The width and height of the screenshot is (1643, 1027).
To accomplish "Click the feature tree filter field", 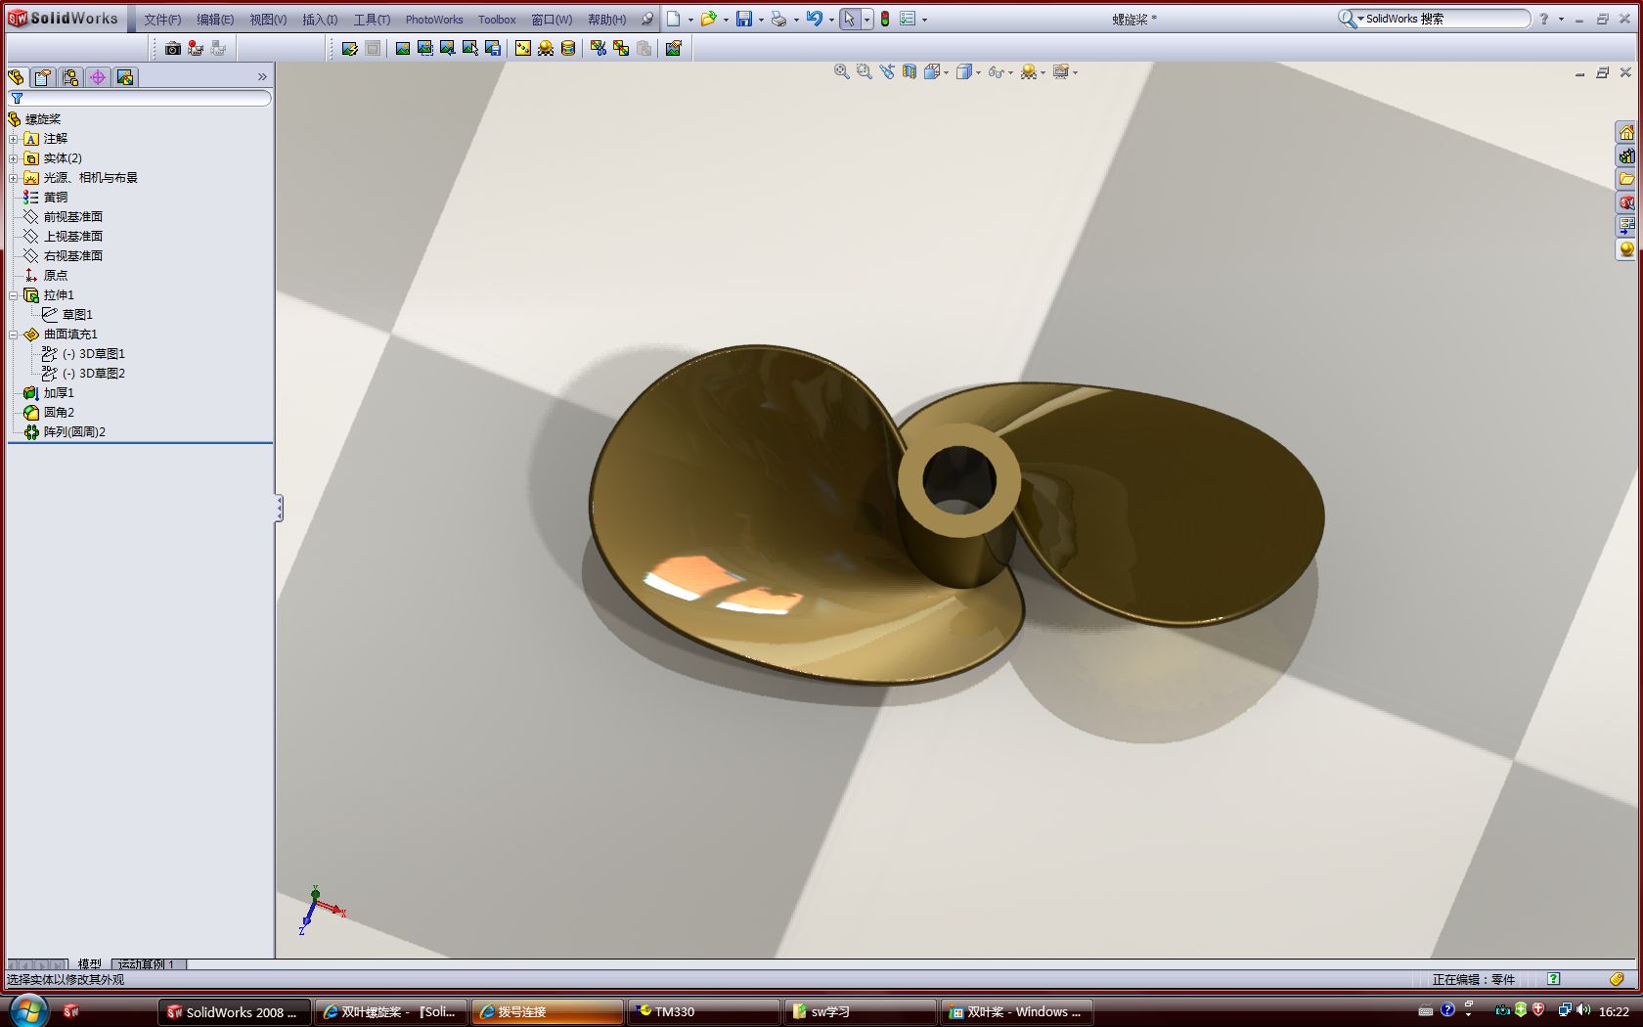I will 140,98.
